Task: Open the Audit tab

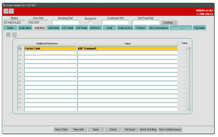Action: coord(109,28)
